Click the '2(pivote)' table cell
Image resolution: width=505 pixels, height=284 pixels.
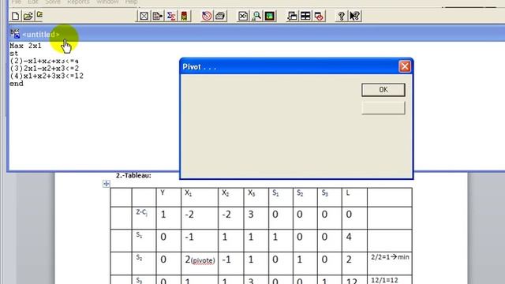(x=200, y=263)
